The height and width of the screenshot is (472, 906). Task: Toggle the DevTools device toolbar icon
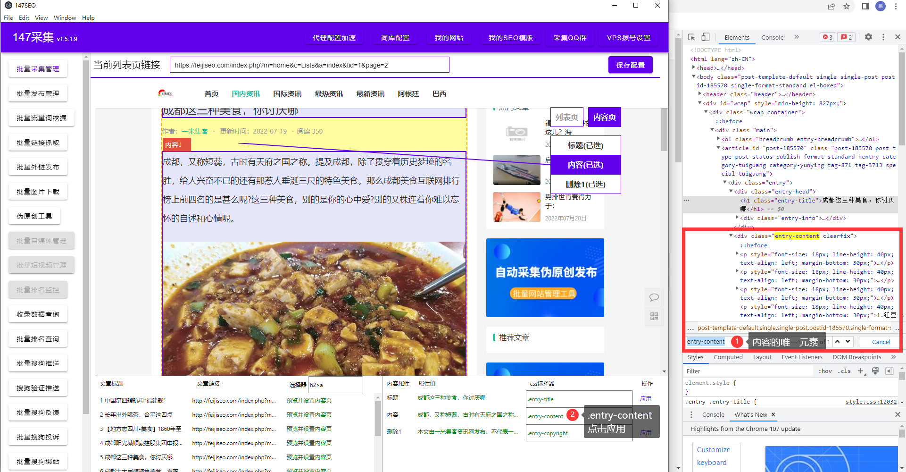(x=705, y=37)
